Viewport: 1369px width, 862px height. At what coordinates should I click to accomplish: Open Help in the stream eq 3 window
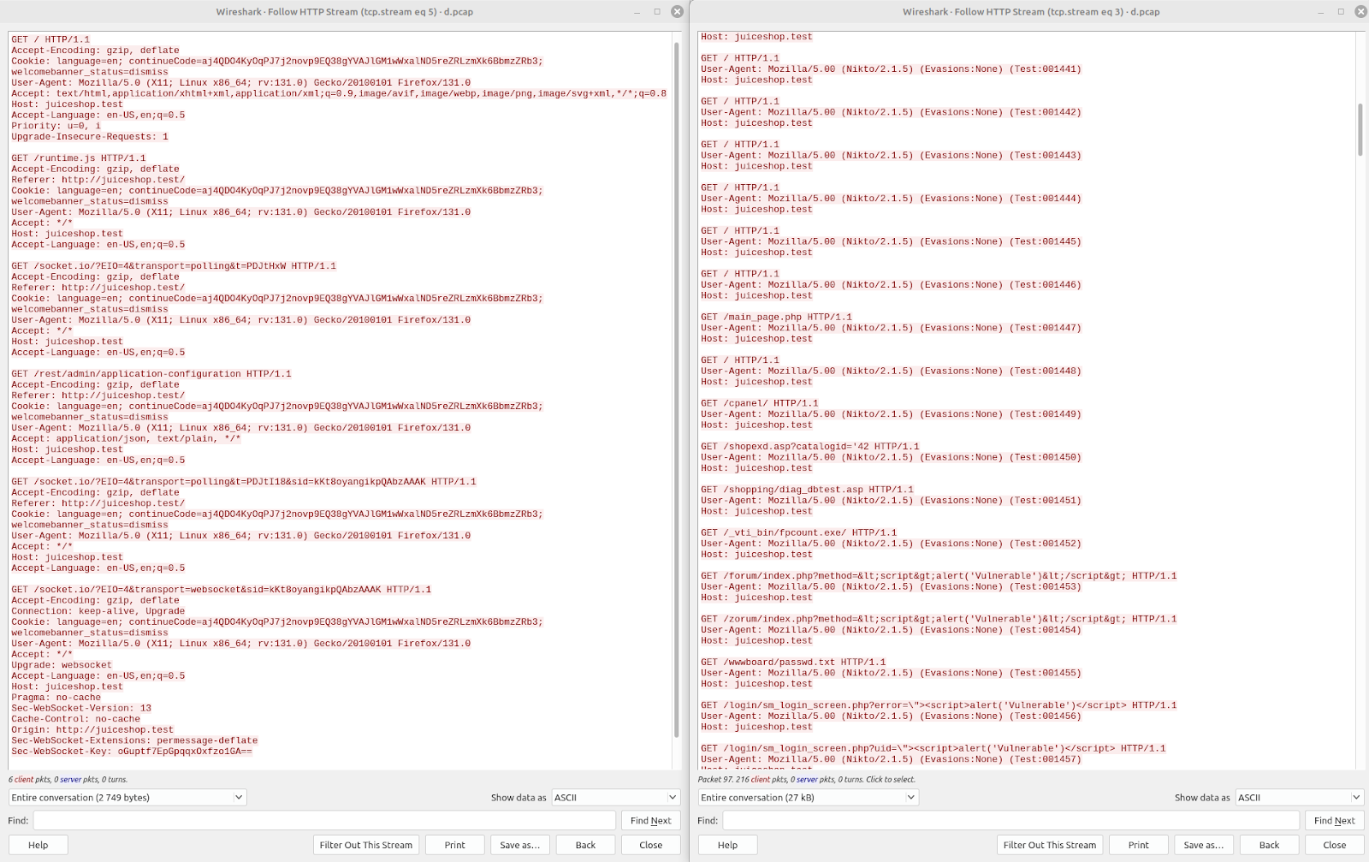727,845
